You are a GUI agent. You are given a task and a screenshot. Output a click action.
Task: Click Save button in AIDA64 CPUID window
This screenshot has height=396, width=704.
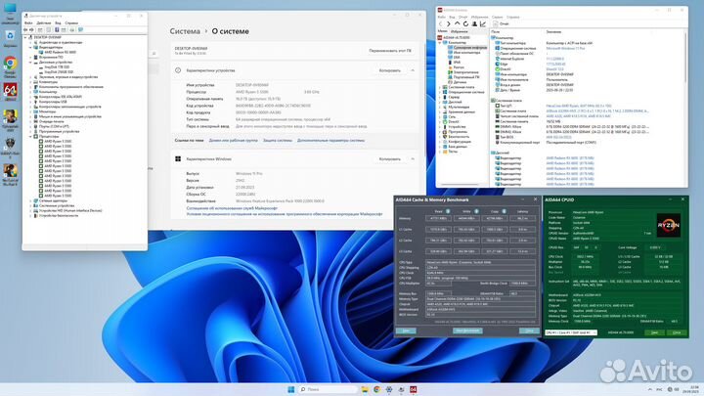(x=654, y=332)
